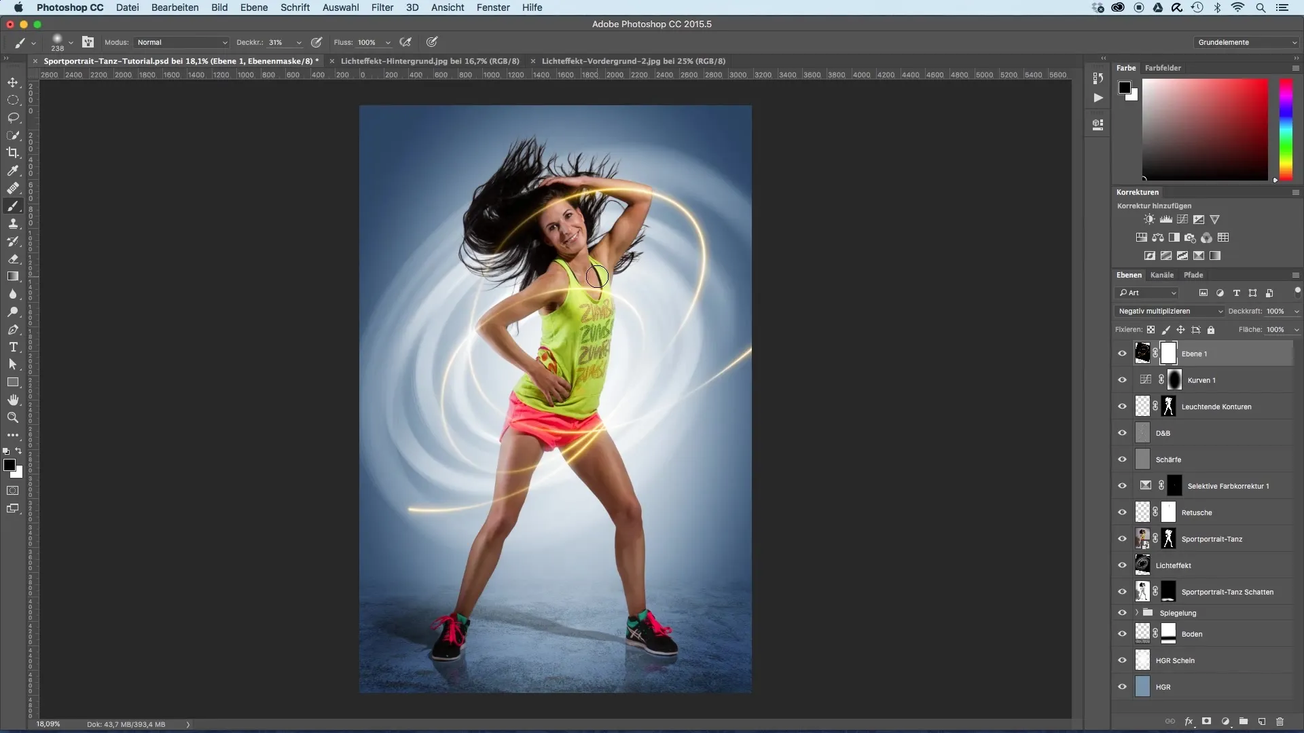The height and width of the screenshot is (733, 1304).
Task: Hide the HGR Schein layer
Action: (x=1122, y=660)
